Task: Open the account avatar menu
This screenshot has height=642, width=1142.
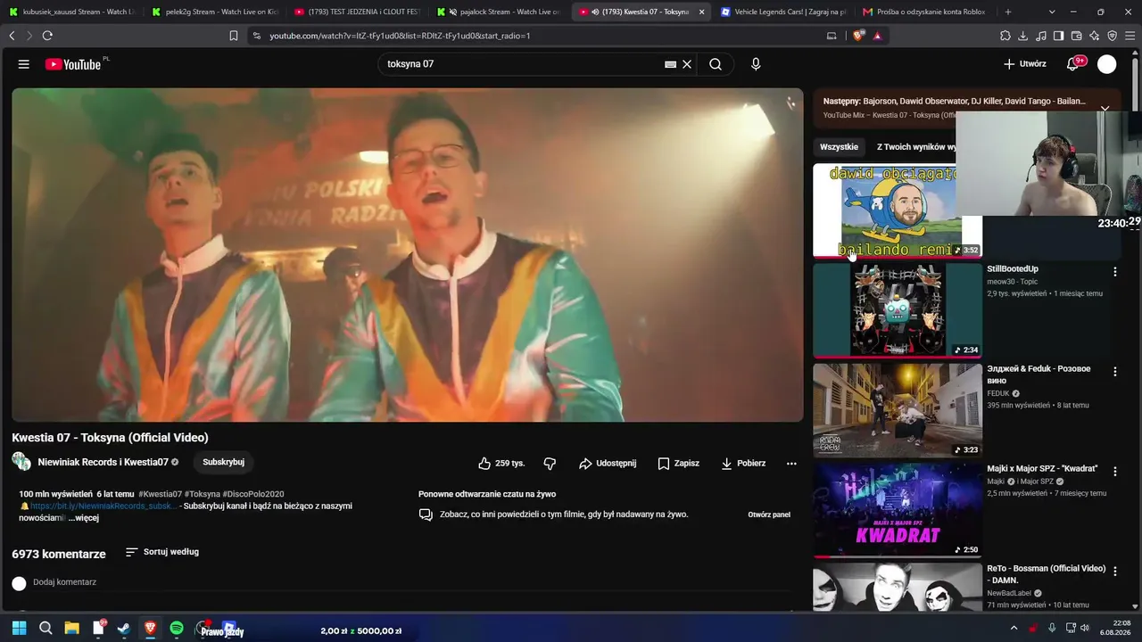Action: click(1106, 64)
